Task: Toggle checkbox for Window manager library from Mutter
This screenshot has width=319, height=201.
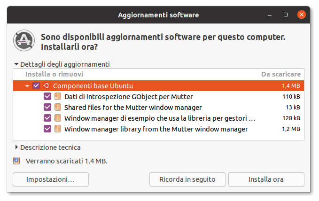Action: point(47,129)
